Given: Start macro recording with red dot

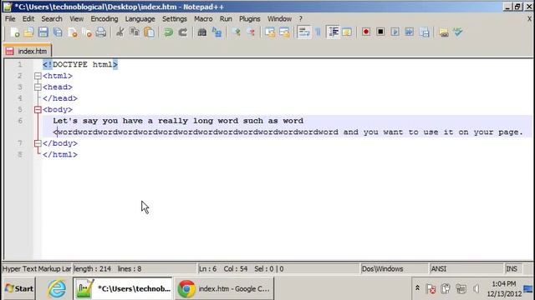Looking at the screenshot, I should pyautogui.click(x=366, y=32).
